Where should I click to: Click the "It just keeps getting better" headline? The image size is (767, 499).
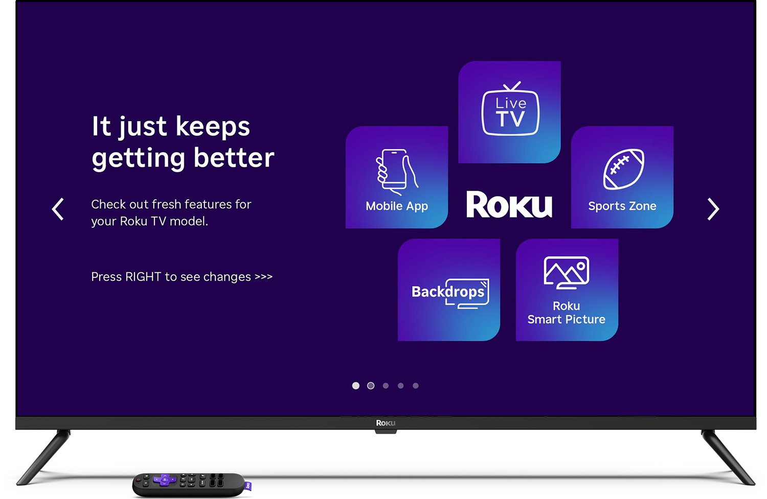pos(183,142)
